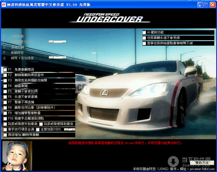The image size is (217, 172).
Task: Click the Need for Speed Undercover logo
Action: pyautogui.click(x=110, y=18)
